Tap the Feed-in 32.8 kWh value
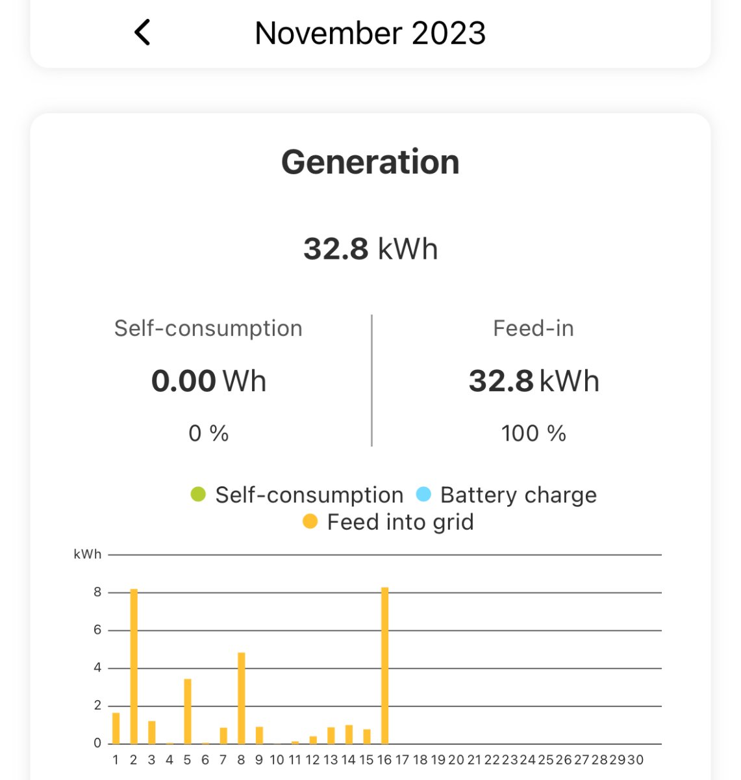Viewport: 741px width, 780px height. tap(534, 381)
